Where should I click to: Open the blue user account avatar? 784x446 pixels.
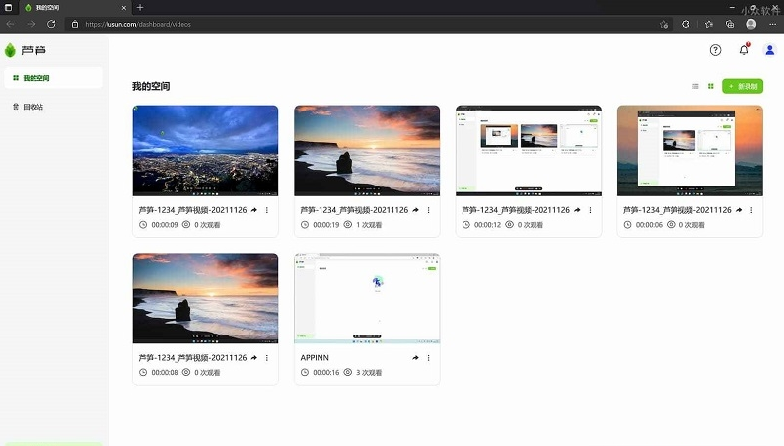769,50
